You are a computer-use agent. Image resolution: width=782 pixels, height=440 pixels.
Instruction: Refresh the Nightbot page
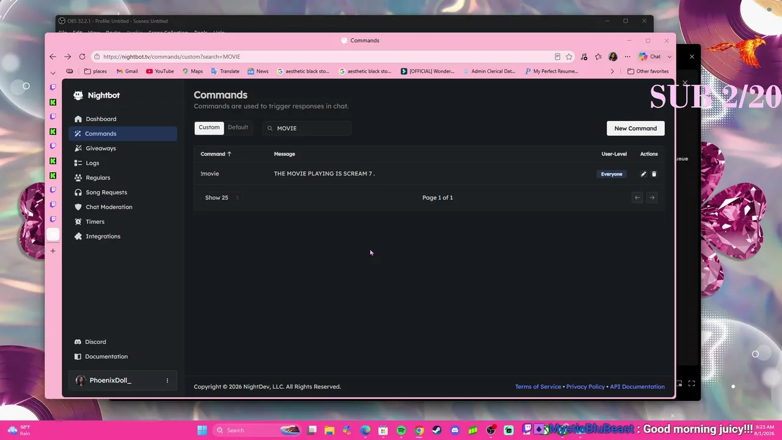tap(82, 57)
